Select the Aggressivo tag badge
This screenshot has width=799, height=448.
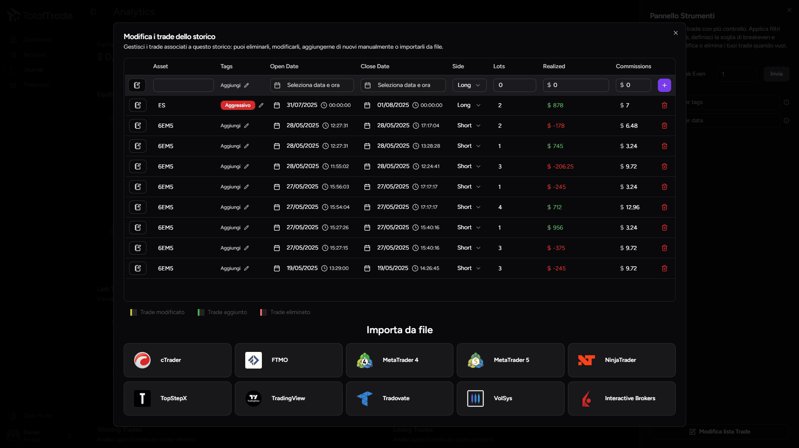point(238,105)
